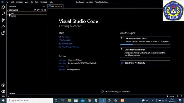This screenshot has height=103, width=184.
Task: Open the Search view in activity bar
Action: point(3,13)
